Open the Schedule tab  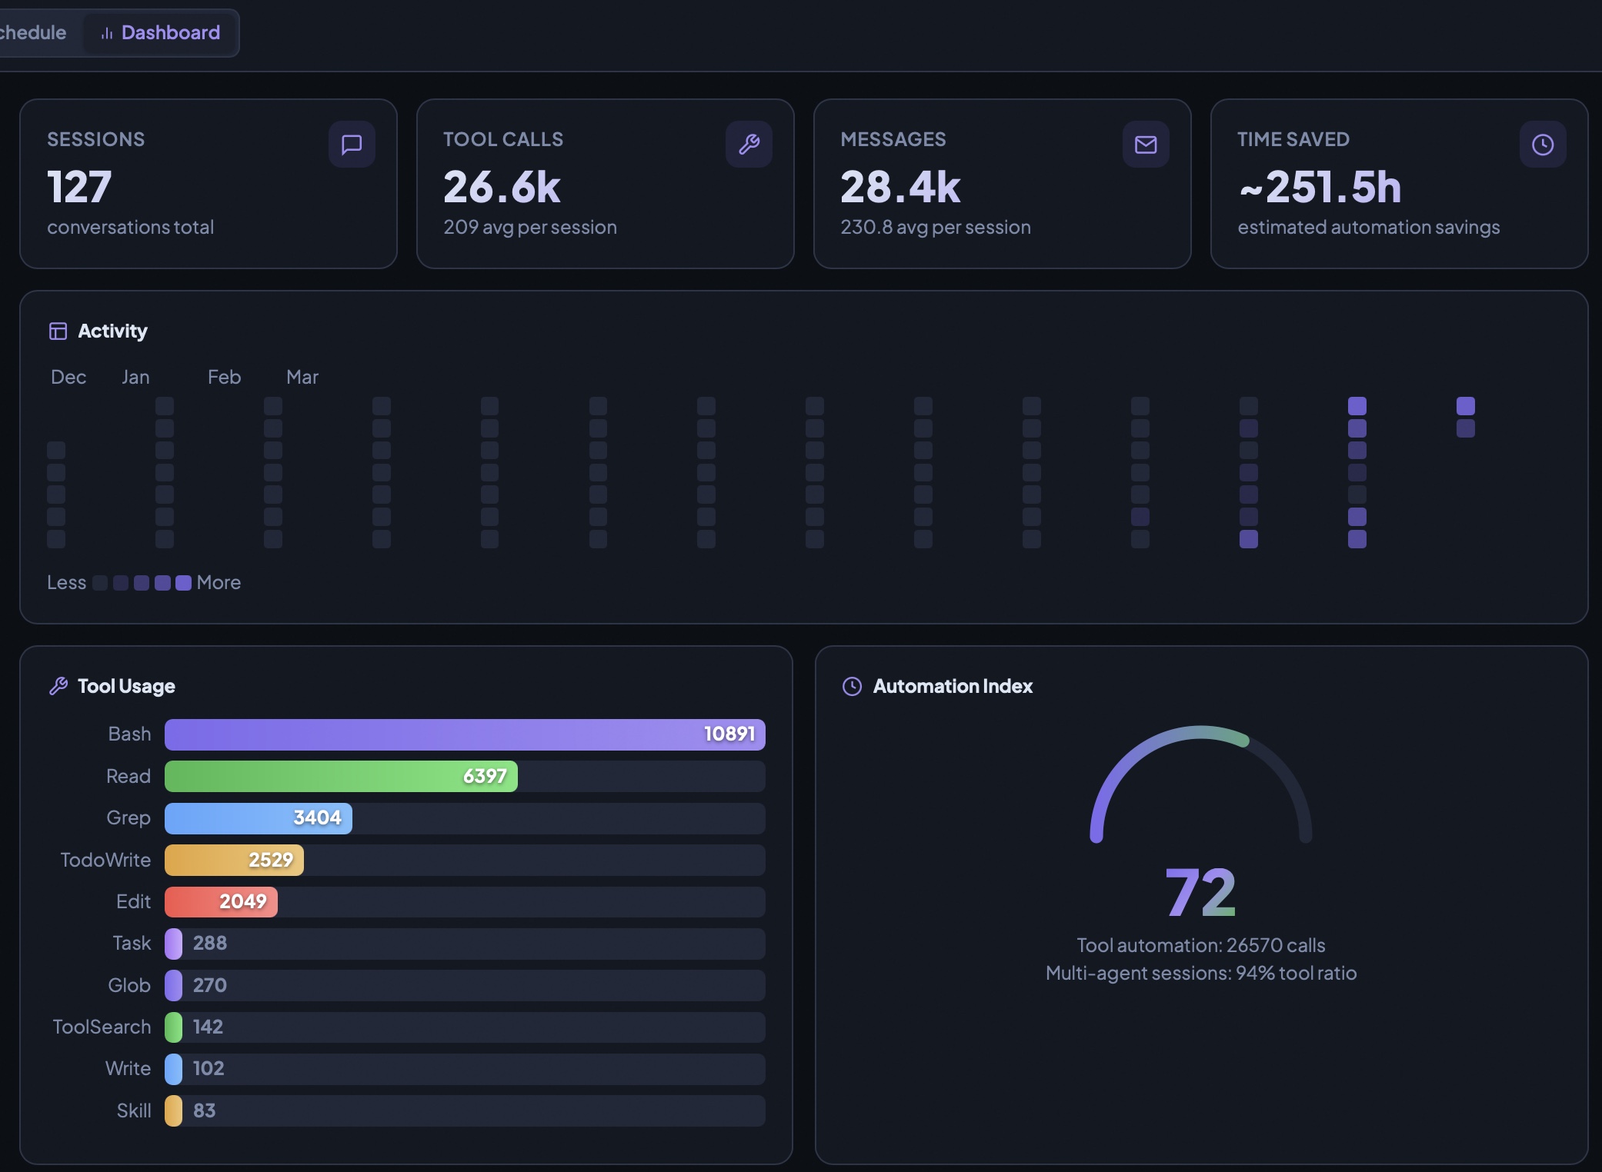[x=33, y=32]
